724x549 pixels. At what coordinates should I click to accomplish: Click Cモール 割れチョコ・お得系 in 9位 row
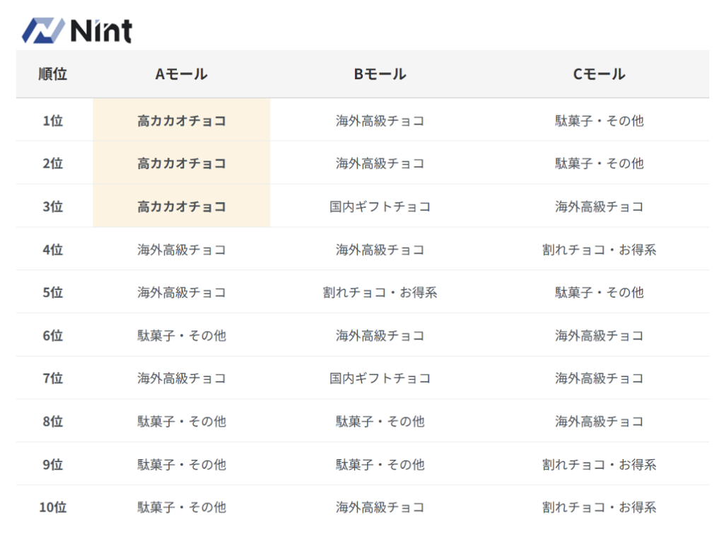point(600,465)
